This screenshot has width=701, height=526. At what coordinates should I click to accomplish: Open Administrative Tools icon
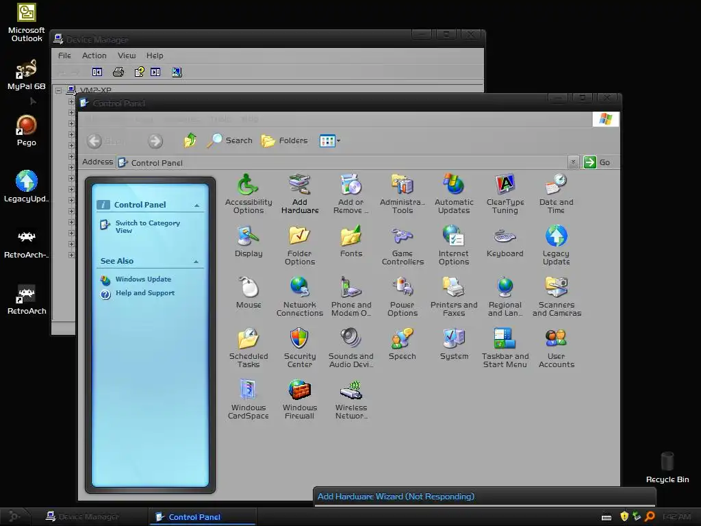coord(403,194)
